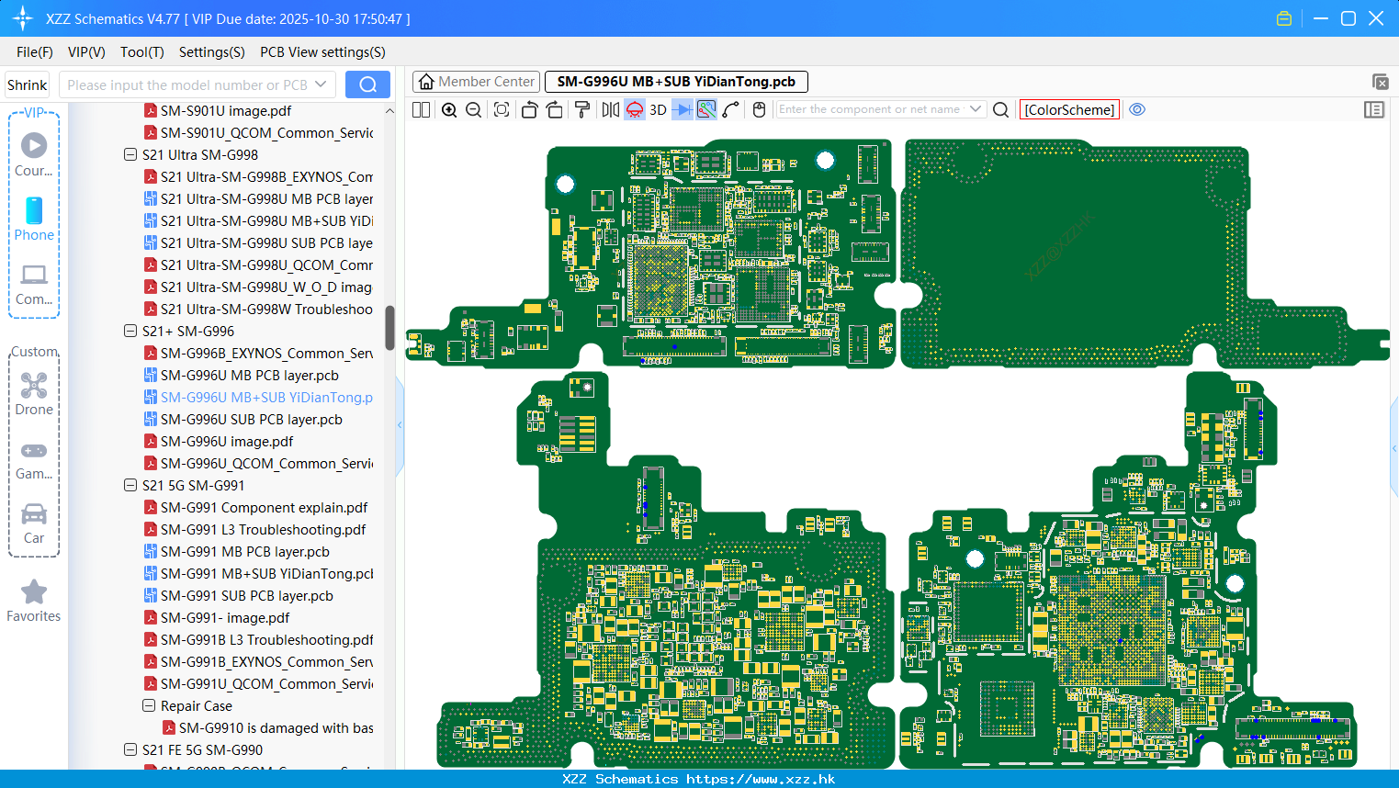Open the right side panel icon
The width and height of the screenshot is (1399, 788).
1374,109
